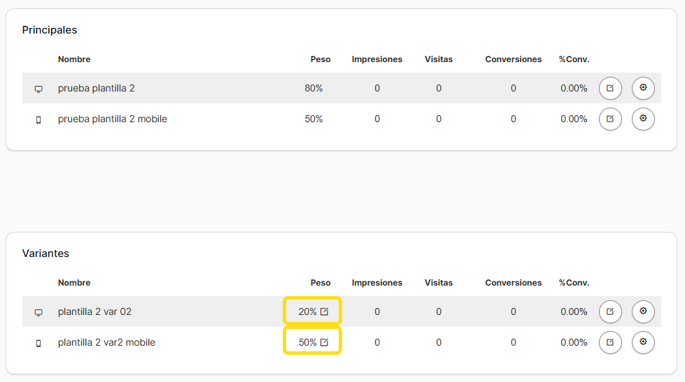Click edit button for desktop 'prueba plantilla 2' row
Viewport: 685px width, 382px height.
click(610, 89)
